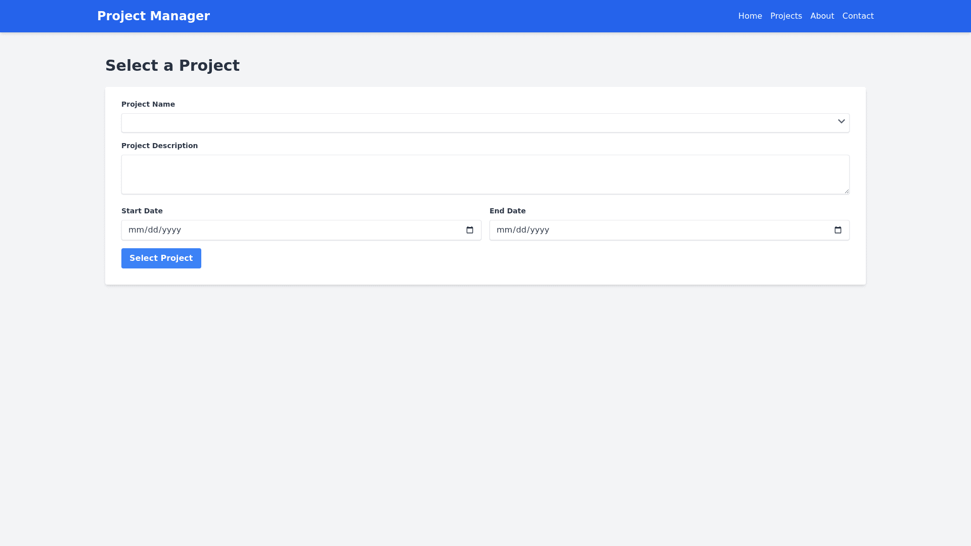Click the End Date field label

(507, 211)
